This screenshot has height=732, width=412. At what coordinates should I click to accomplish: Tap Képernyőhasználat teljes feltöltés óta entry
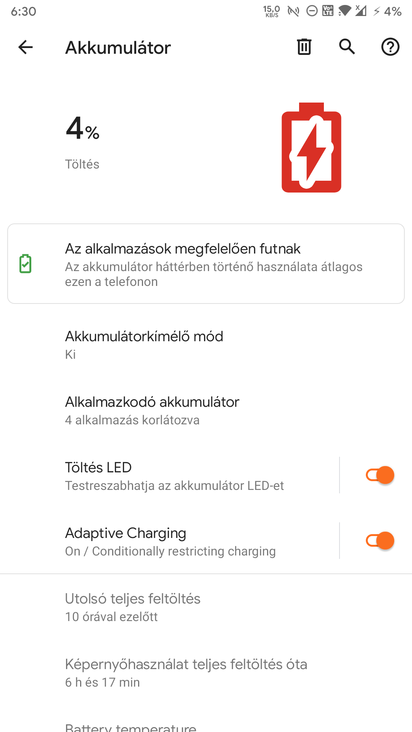coord(186,672)
